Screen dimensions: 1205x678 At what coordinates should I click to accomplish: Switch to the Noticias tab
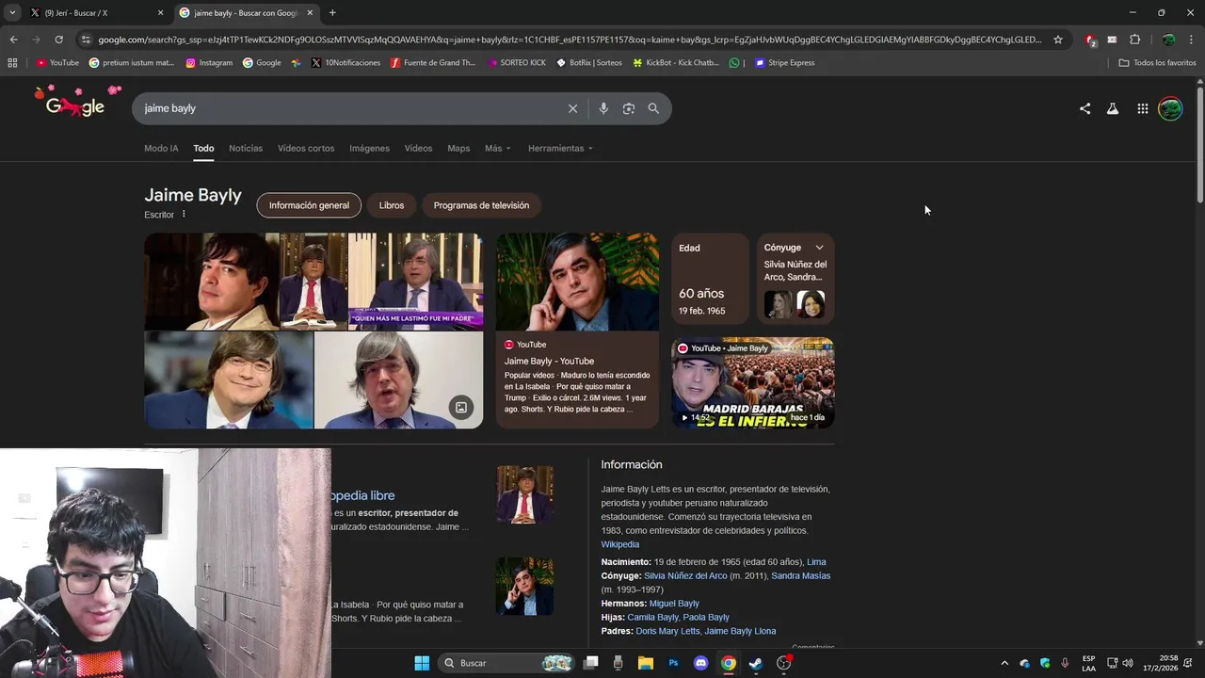pos(246,149)
